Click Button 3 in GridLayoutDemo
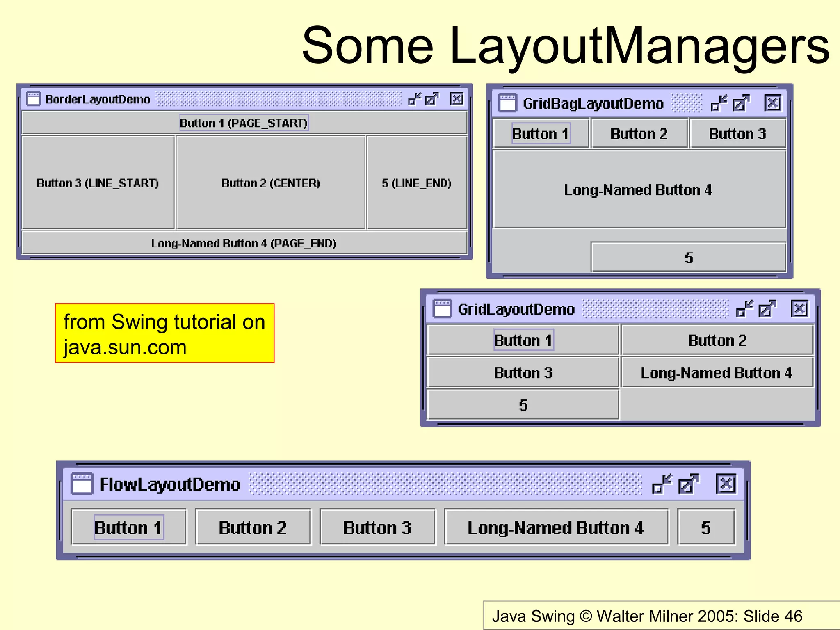 (x=523, y=372)
